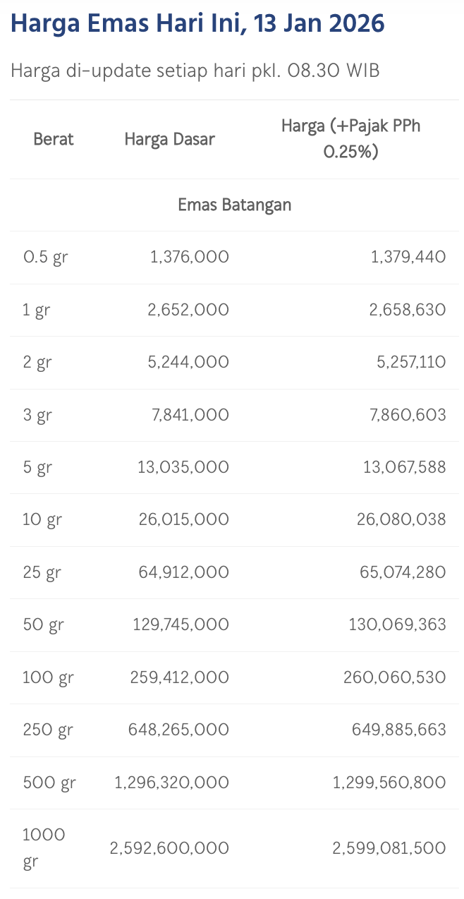Select the 1000 gr weight cell
Viewport: 464px width, 899px height.
[x=44, y=848]
